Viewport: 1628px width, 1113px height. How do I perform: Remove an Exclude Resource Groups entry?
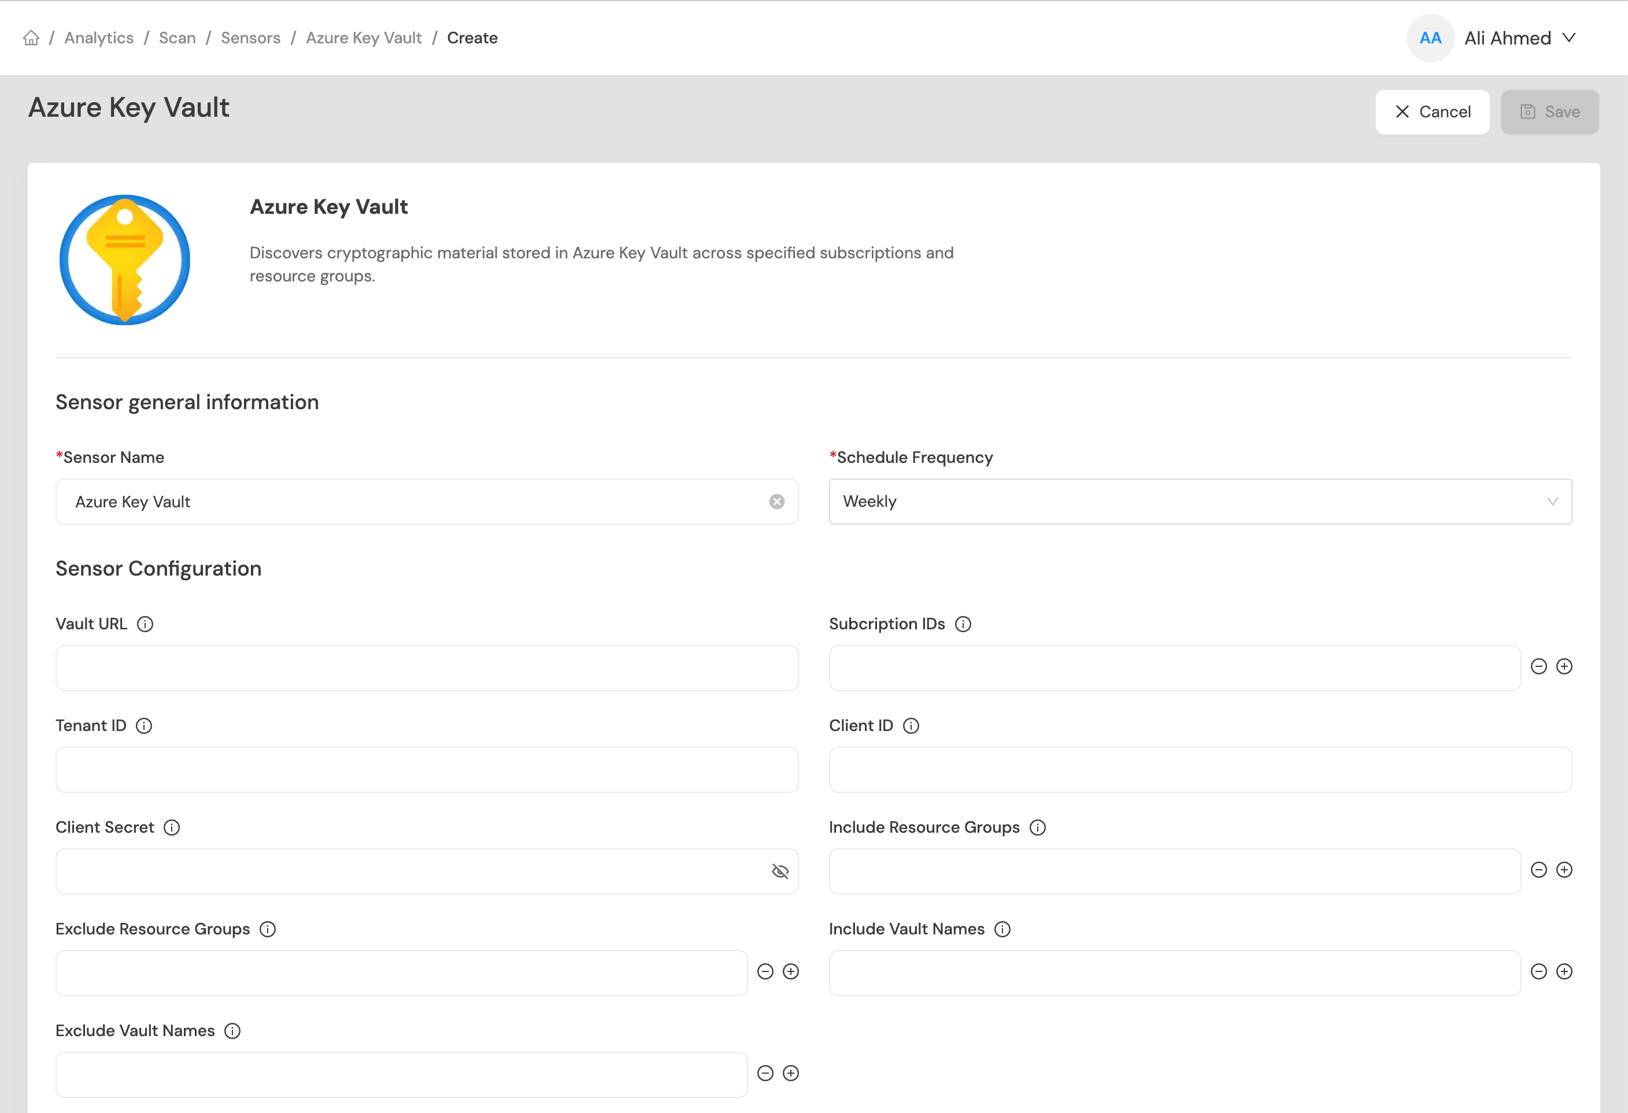(x=765, y=971)
